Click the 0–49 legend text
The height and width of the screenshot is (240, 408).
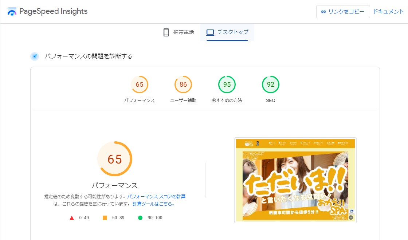[84, 218]
